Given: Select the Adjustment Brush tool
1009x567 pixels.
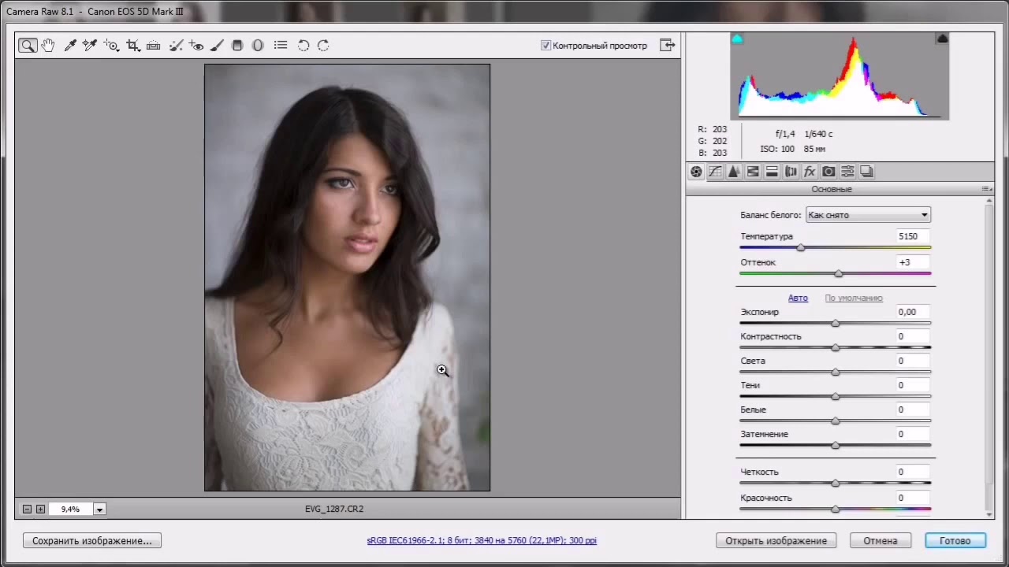Looking at the screenshot, I should coord(217,46).
